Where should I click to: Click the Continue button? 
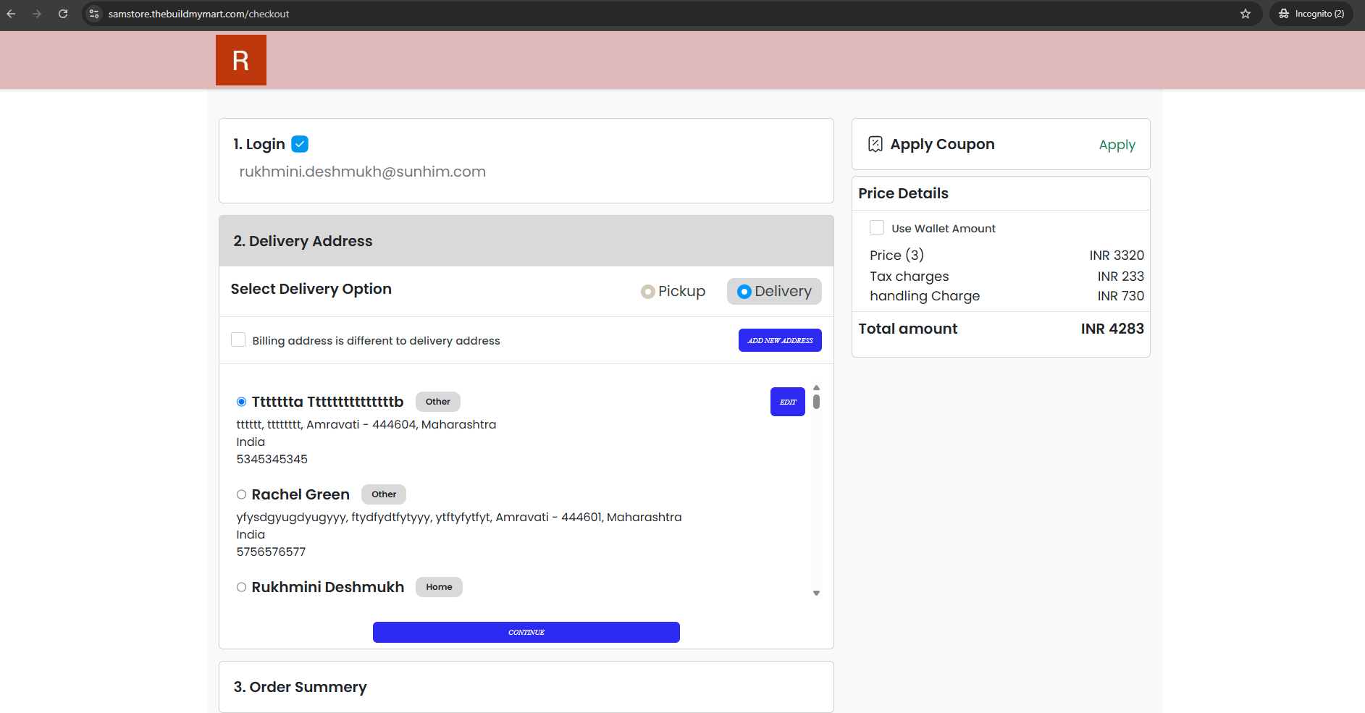526,632
